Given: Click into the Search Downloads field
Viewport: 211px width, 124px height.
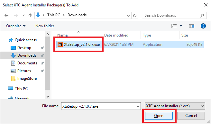Looking at the screenshot, I should 171,15.
